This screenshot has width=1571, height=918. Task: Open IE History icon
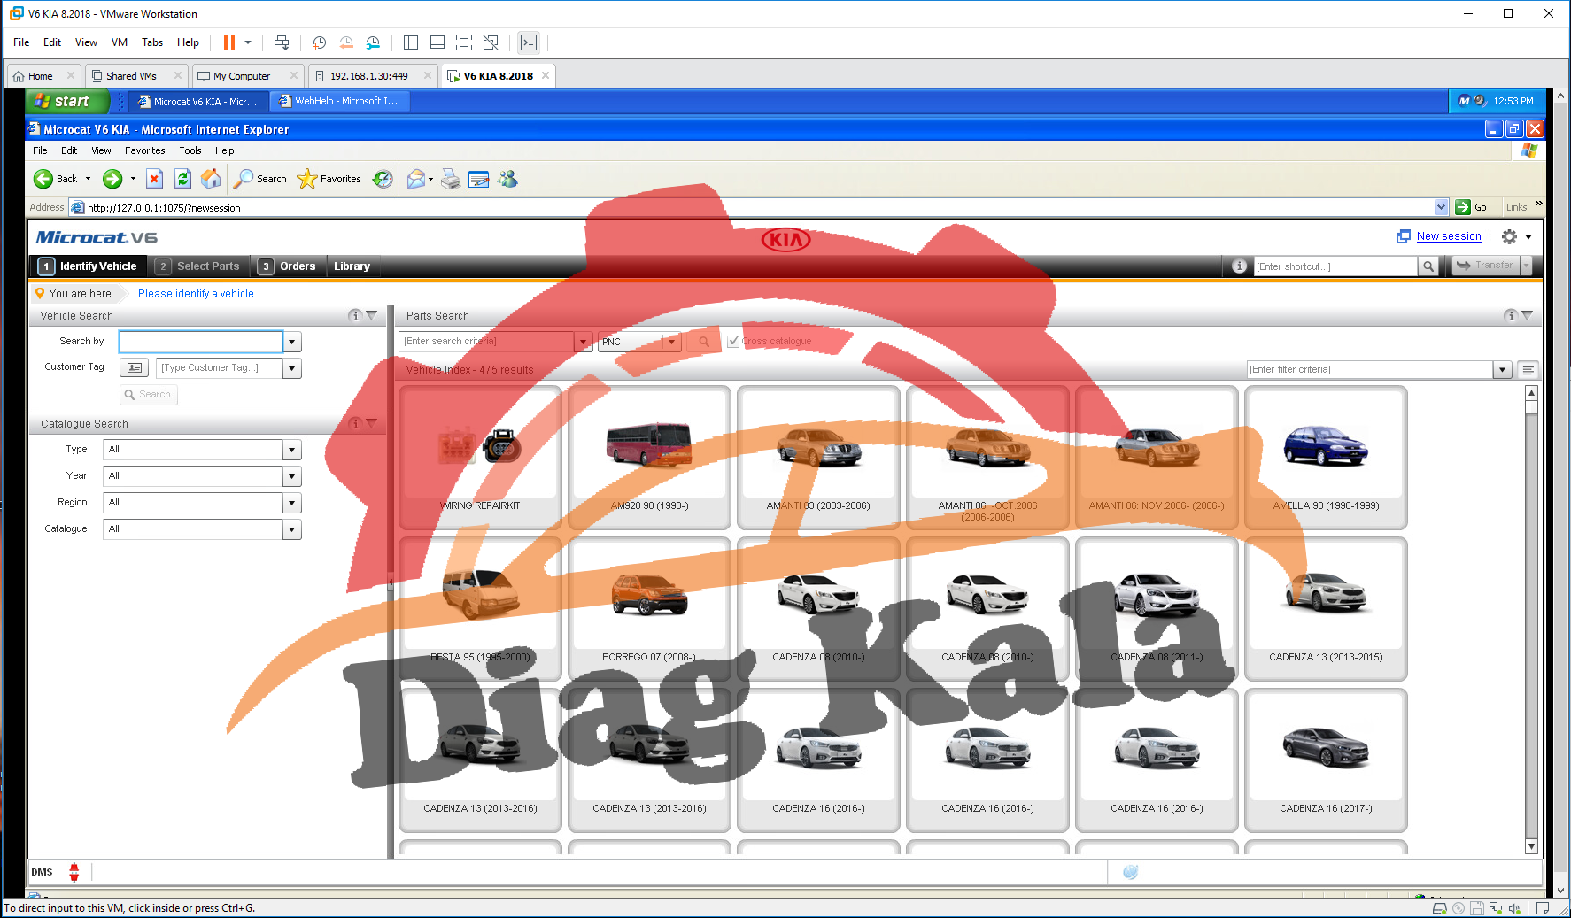(383, 179)
